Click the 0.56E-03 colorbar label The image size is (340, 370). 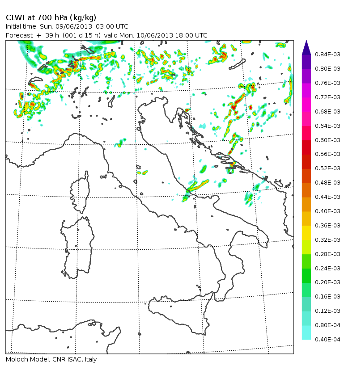tap(327, 154)
